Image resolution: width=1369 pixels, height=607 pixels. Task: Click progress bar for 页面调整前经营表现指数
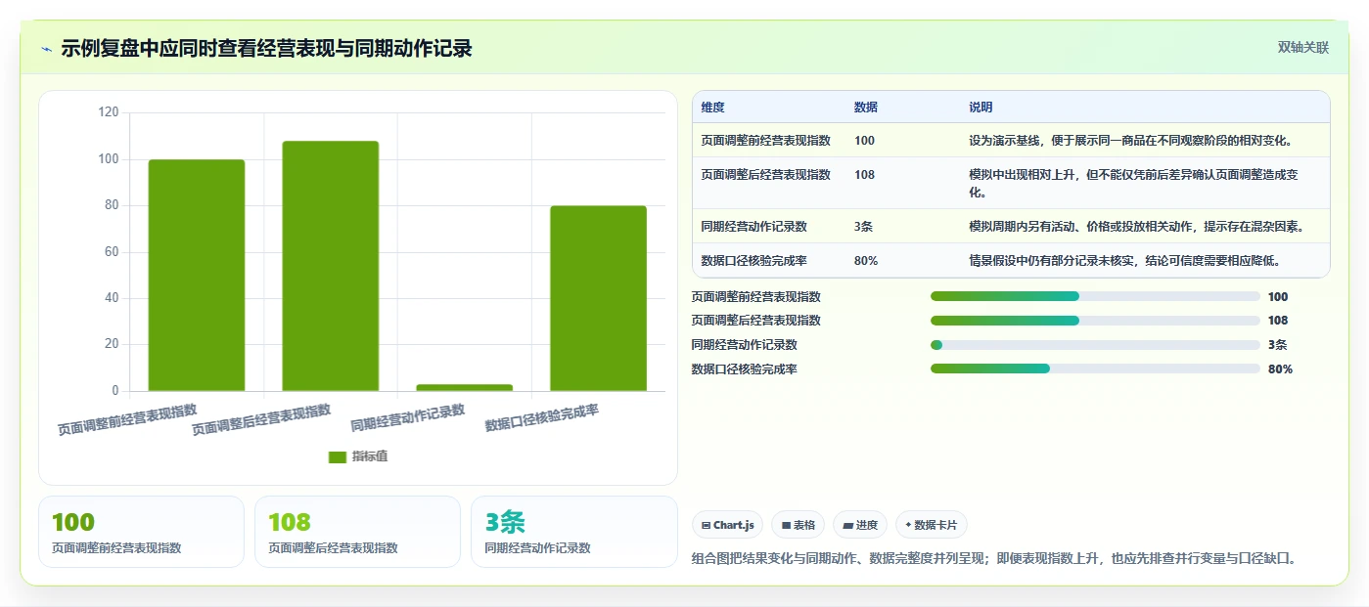pyautogui.click(x=1095, y=296)
